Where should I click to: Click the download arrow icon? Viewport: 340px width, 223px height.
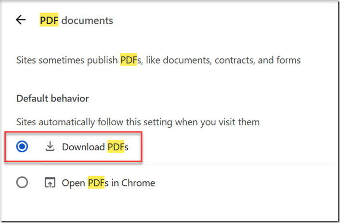click(50, 146)
